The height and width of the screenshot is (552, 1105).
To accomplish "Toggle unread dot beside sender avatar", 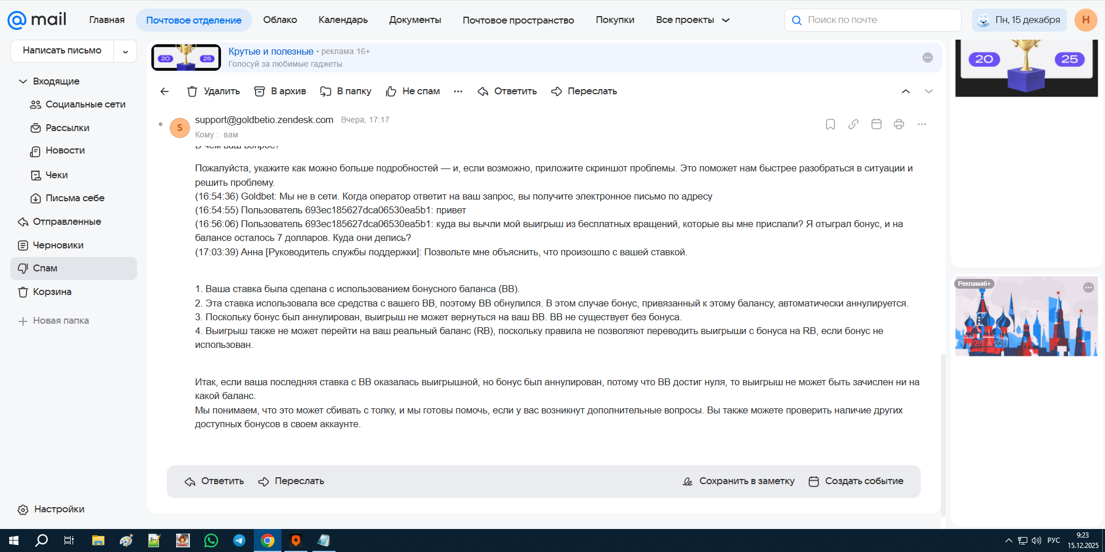I will [161, 124].
